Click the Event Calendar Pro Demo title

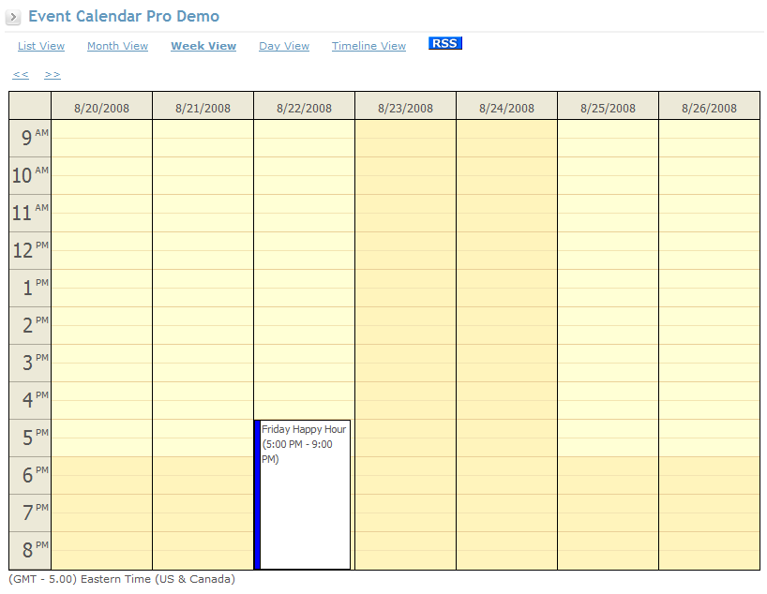pos(124,16)
